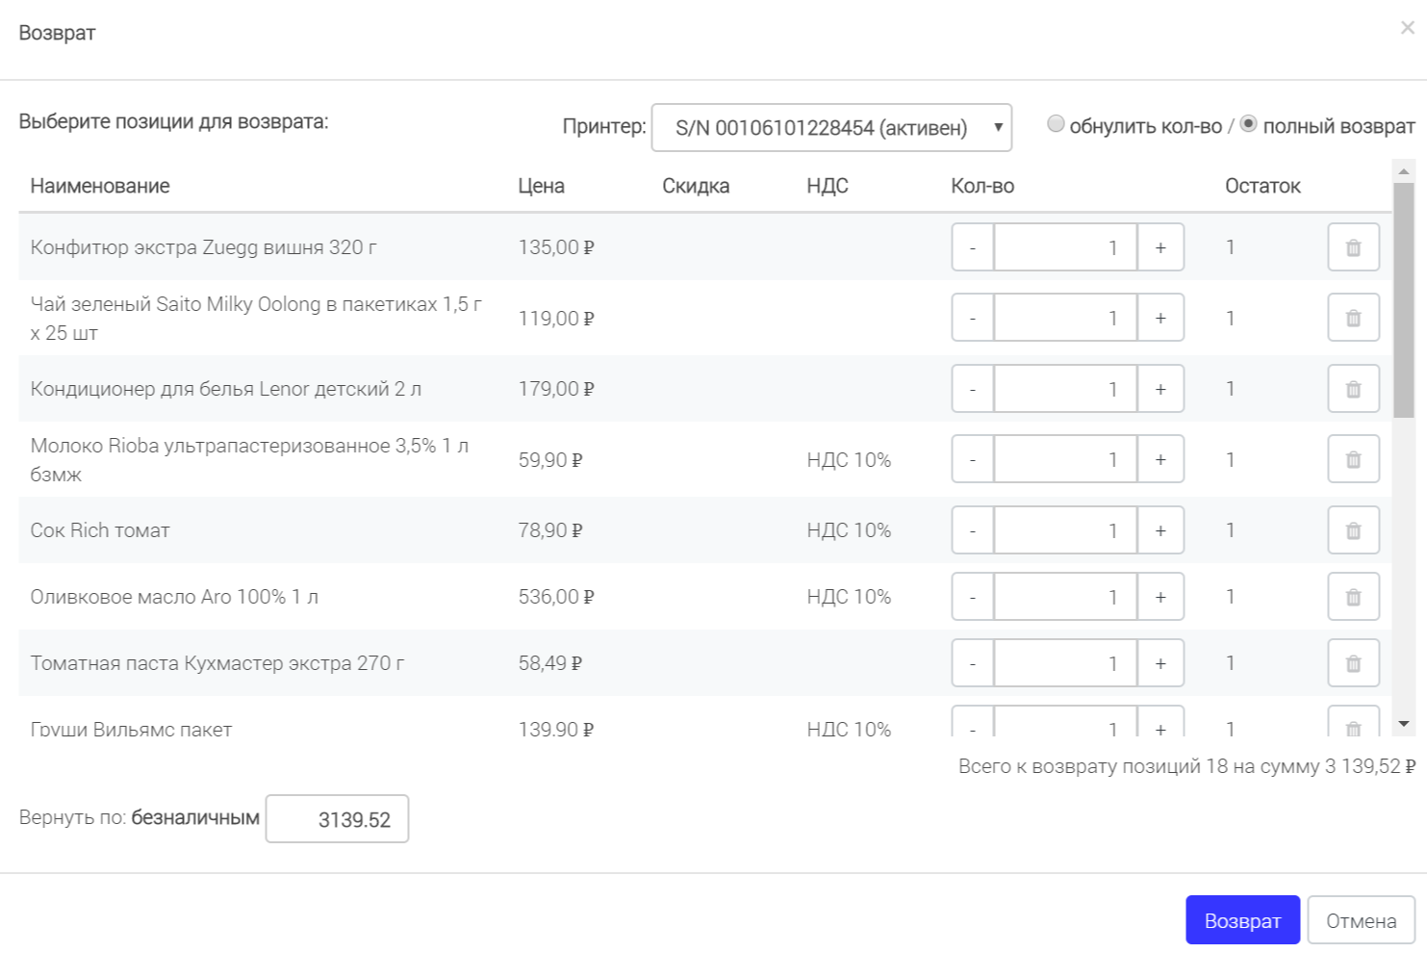This screenshot has width=1427, height=953.
Task: Decrease quantity for Оливковое масло Aro
Action: 973,597
